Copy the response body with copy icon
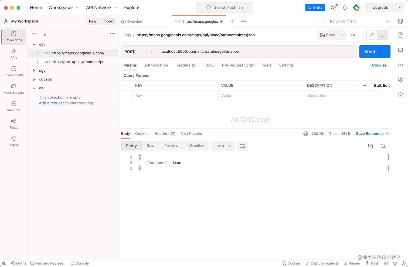 coord(370,146)
